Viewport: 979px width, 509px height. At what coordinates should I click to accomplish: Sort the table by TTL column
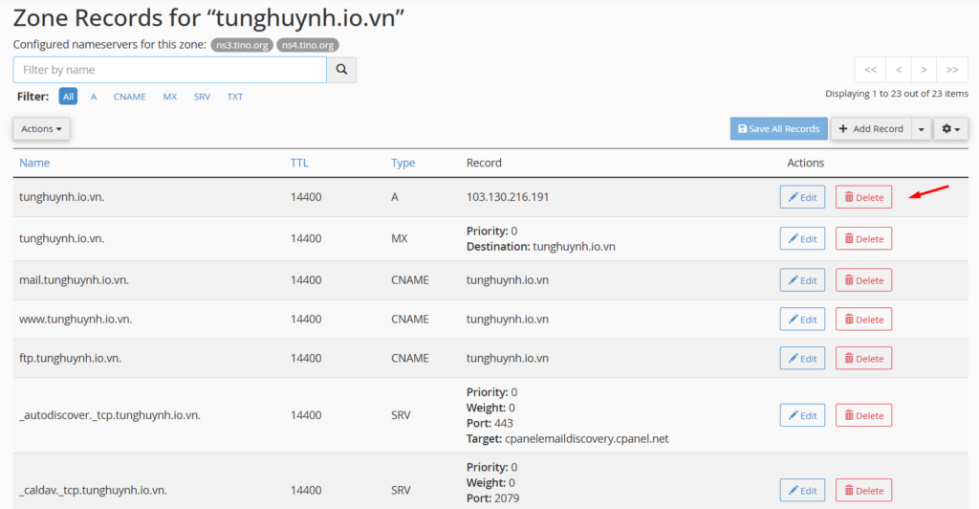299,163
